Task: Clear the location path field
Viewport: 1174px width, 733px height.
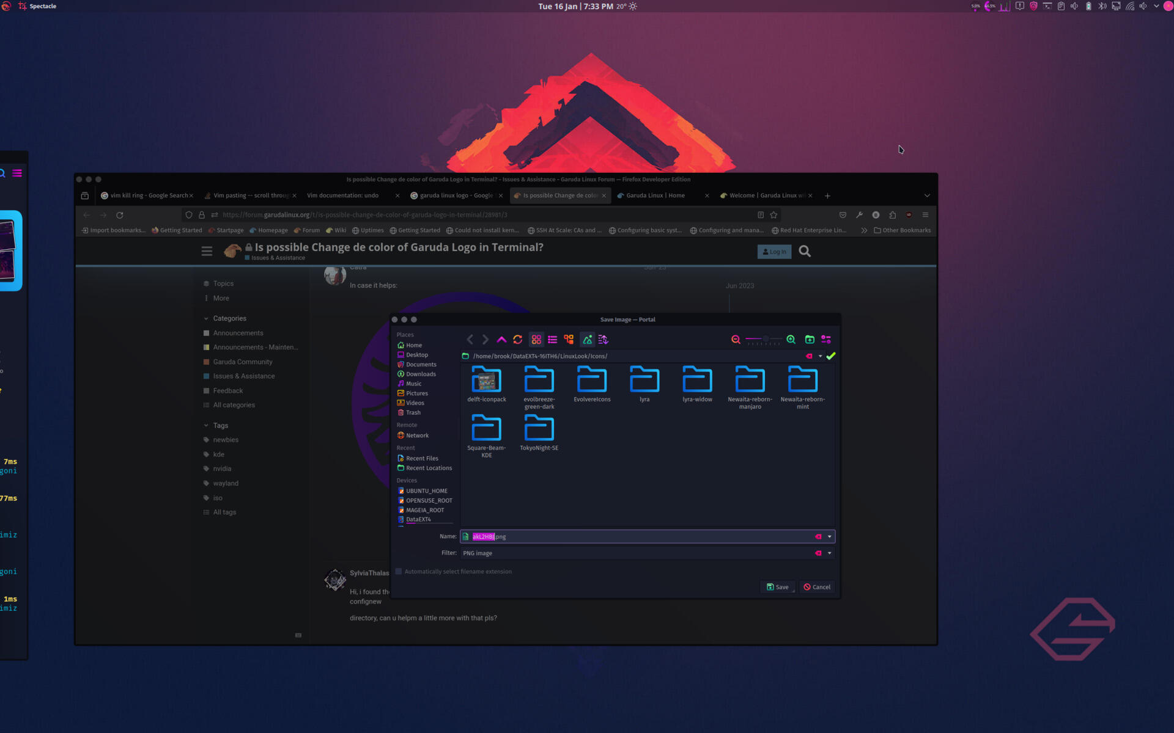Action: point(809,356)
